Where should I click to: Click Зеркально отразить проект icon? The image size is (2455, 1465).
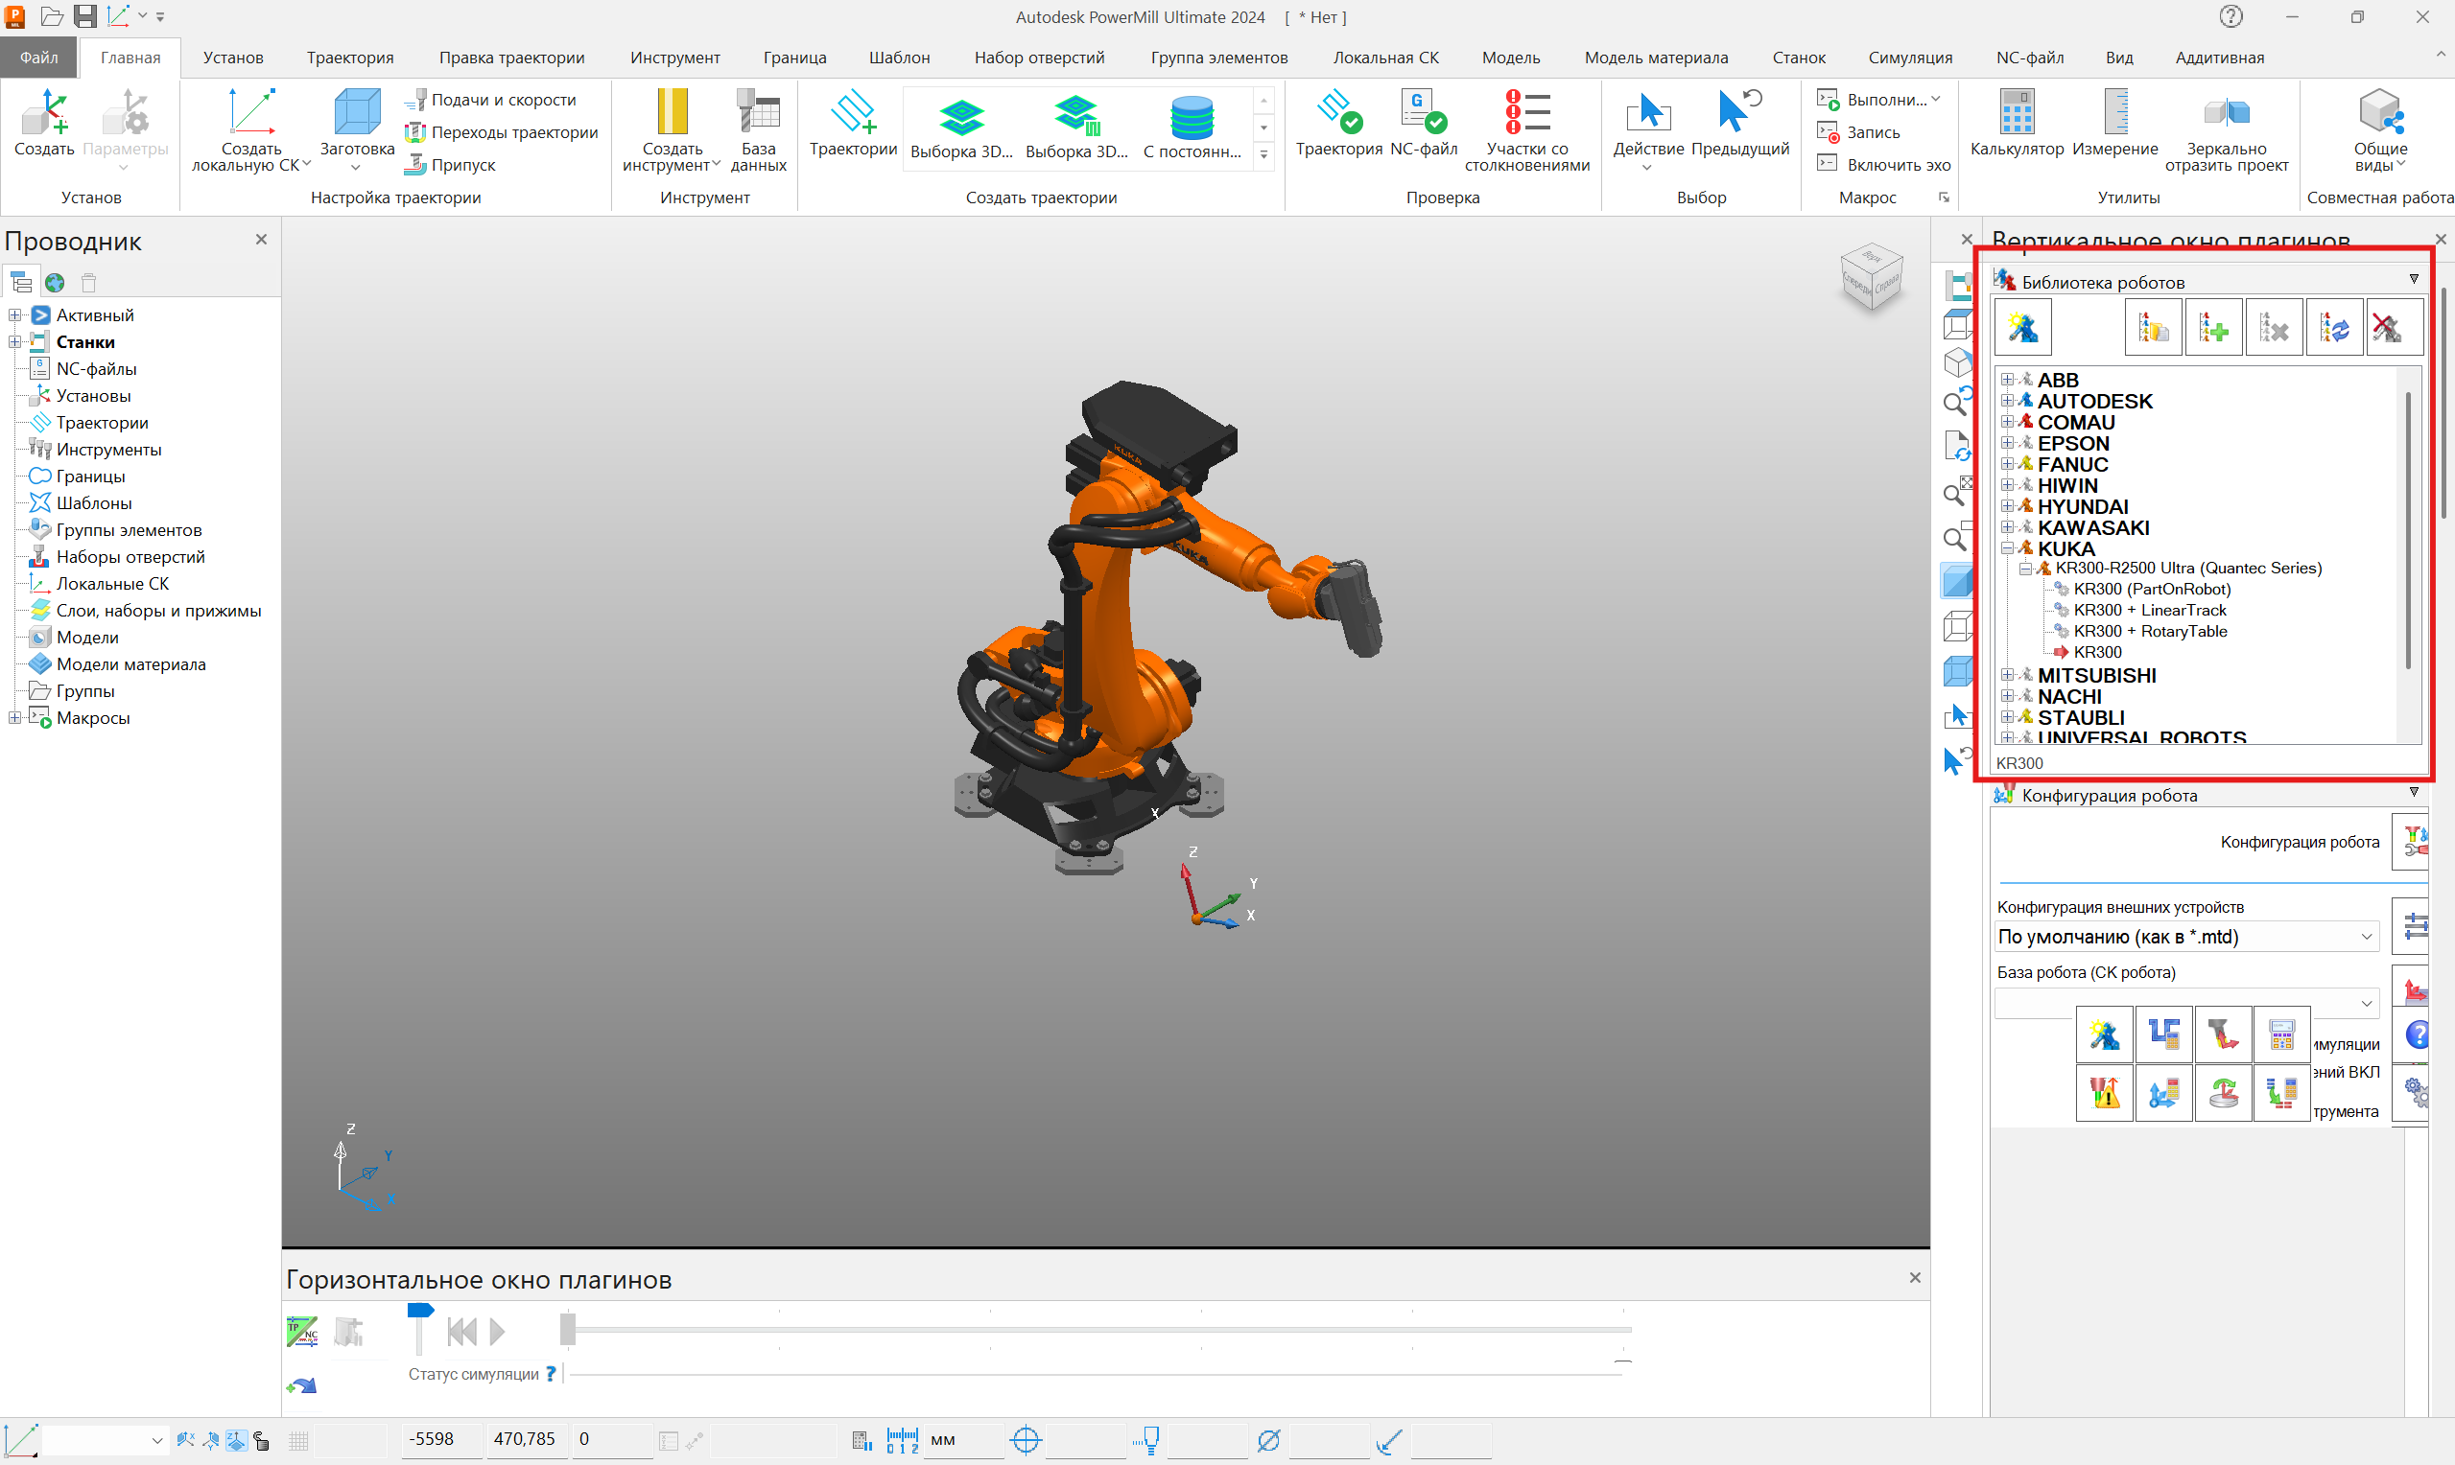coord(2226,128)
